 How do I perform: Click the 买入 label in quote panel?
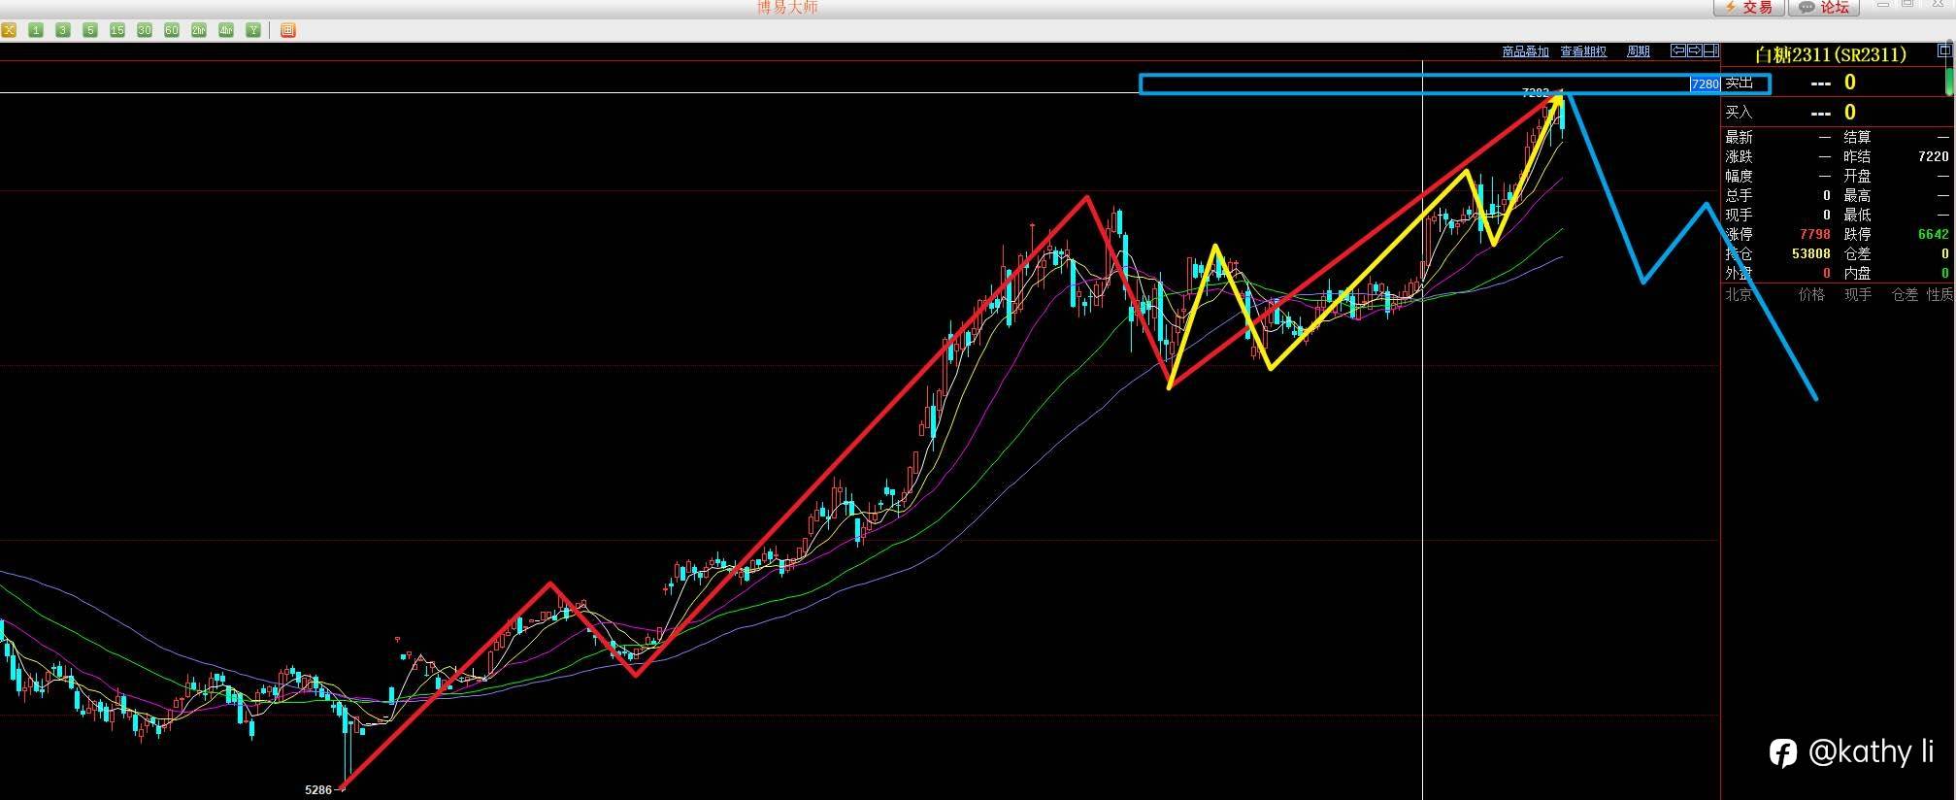(x=1739, y=113)
